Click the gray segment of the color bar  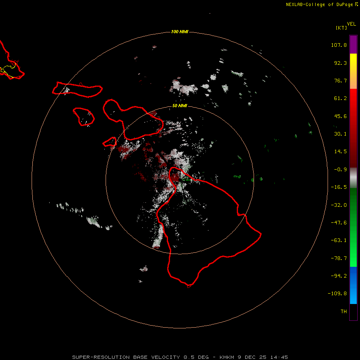[x=353, y=178]
